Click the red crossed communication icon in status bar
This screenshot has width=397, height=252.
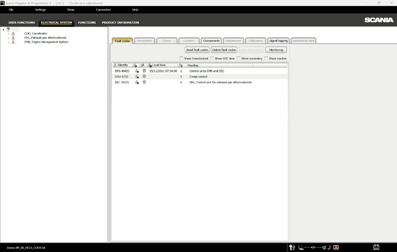point(336,247)
